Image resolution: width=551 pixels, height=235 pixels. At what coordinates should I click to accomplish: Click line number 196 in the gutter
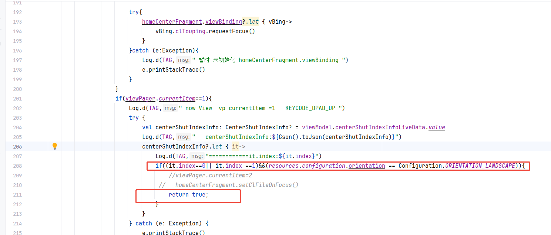[x=17, y=51]
